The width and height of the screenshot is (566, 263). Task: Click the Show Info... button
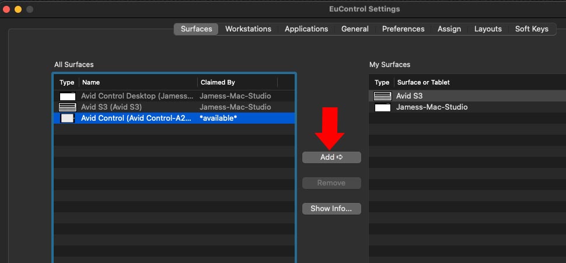click(331, 209)
